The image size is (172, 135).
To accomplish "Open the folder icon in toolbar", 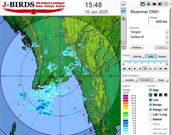I will pos(154,4).
